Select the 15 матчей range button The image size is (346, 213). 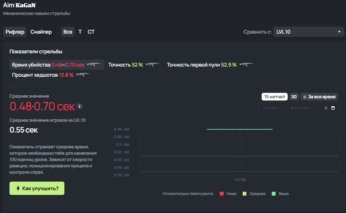275,97
